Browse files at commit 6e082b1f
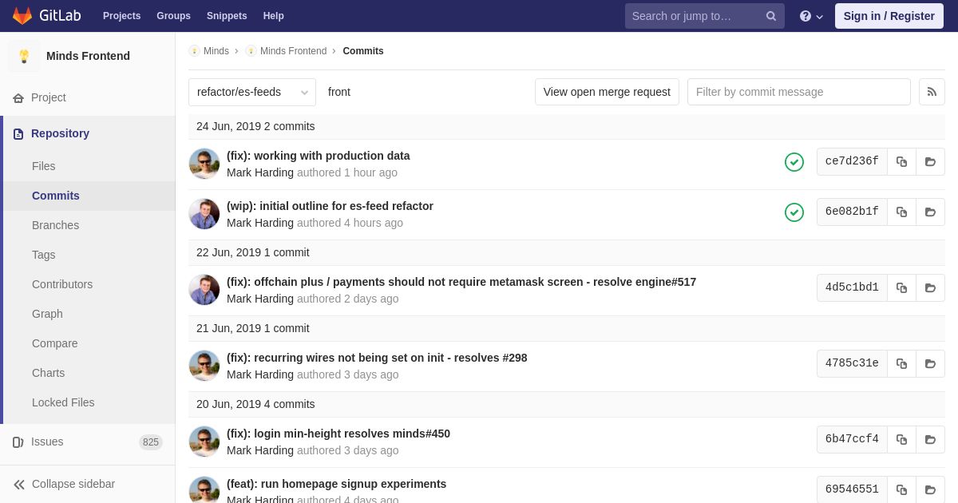This screenshot has width=958, height=503. coord(930,212)
